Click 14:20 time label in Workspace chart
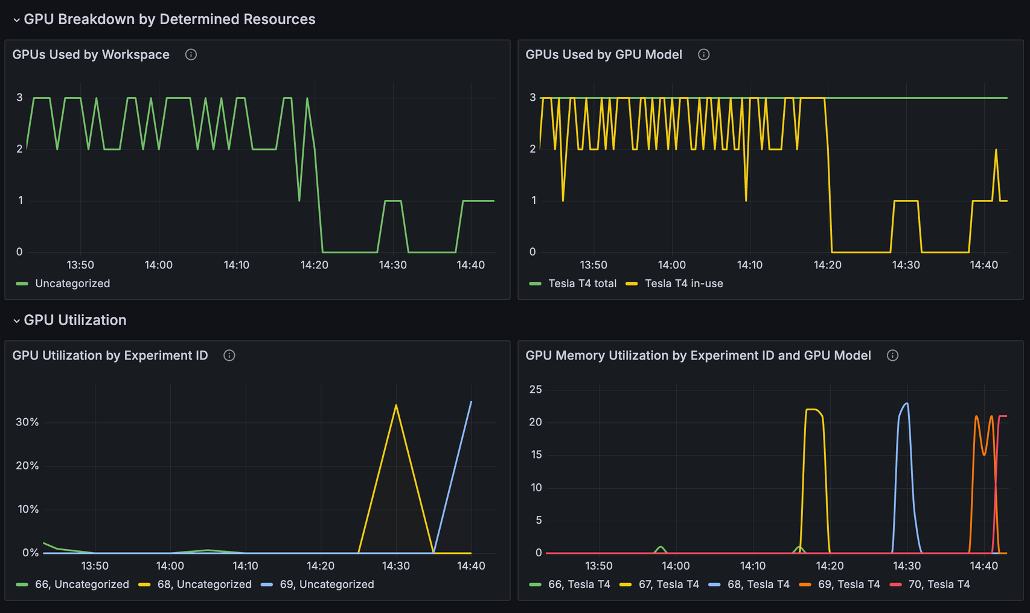The height and width of the screenshot is (613, 1030). point(315,265)
